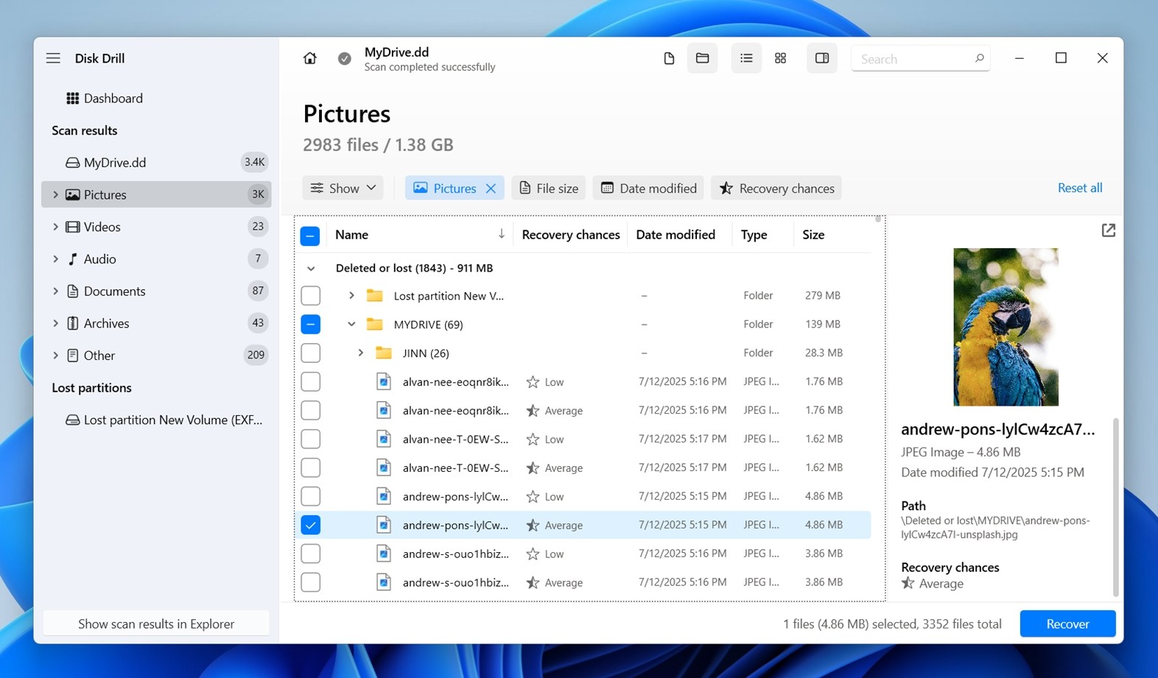Switch to folder view icon
The height and width of the screenshot is (678, 1158).
702,59
